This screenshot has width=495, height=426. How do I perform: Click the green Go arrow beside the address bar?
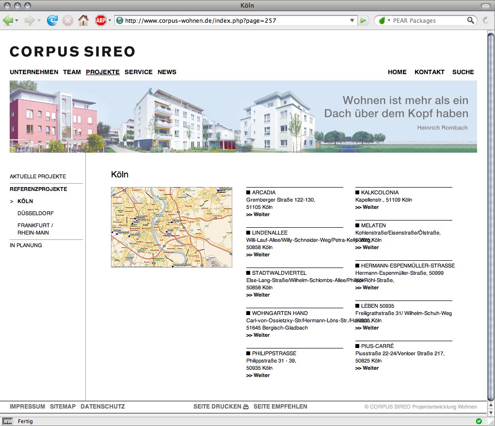[x=363, y=20]
